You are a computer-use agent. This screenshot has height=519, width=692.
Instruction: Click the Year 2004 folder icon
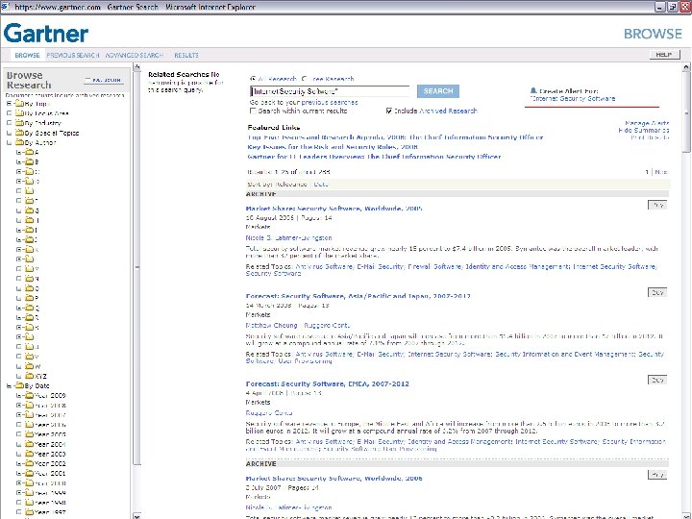point(29,443)
